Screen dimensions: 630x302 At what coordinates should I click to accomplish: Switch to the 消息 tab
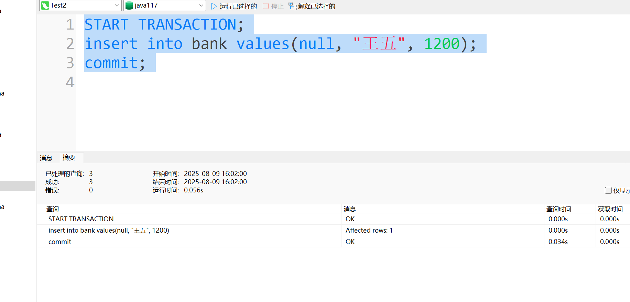tap(46, 158)
